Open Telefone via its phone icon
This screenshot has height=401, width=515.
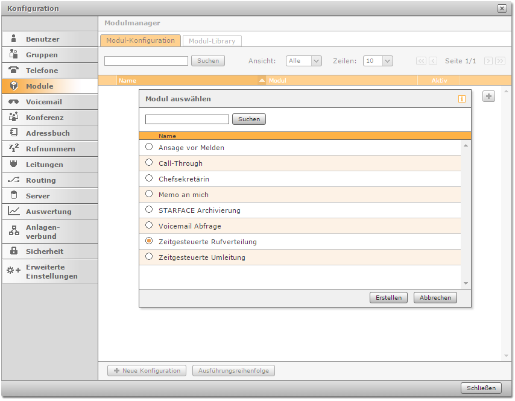(x=13, y=71)
